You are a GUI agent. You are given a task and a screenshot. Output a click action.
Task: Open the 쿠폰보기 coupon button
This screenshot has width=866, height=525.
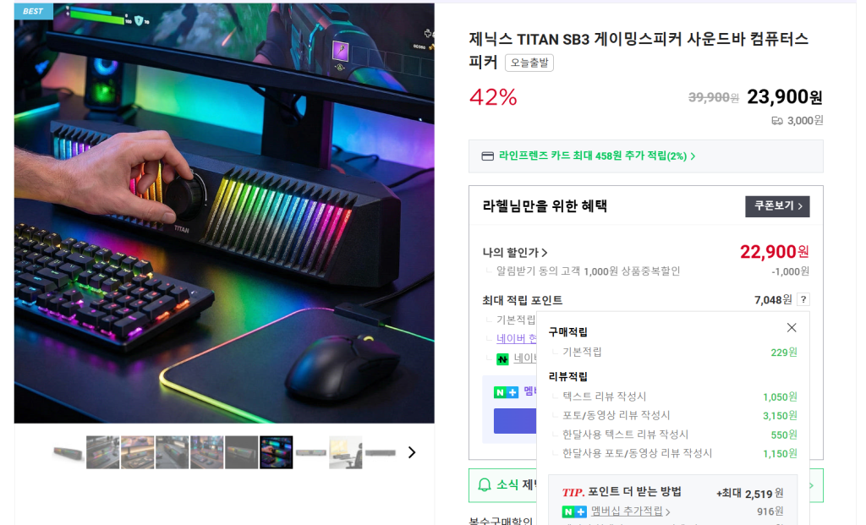777,206
